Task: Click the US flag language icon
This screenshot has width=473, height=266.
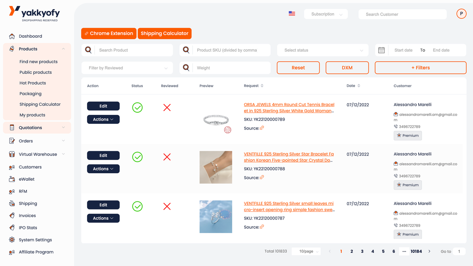Action: pos(292,13)
